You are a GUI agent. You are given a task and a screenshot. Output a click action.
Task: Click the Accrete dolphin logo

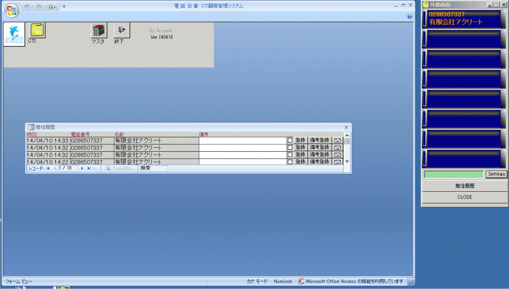point(14,34)
